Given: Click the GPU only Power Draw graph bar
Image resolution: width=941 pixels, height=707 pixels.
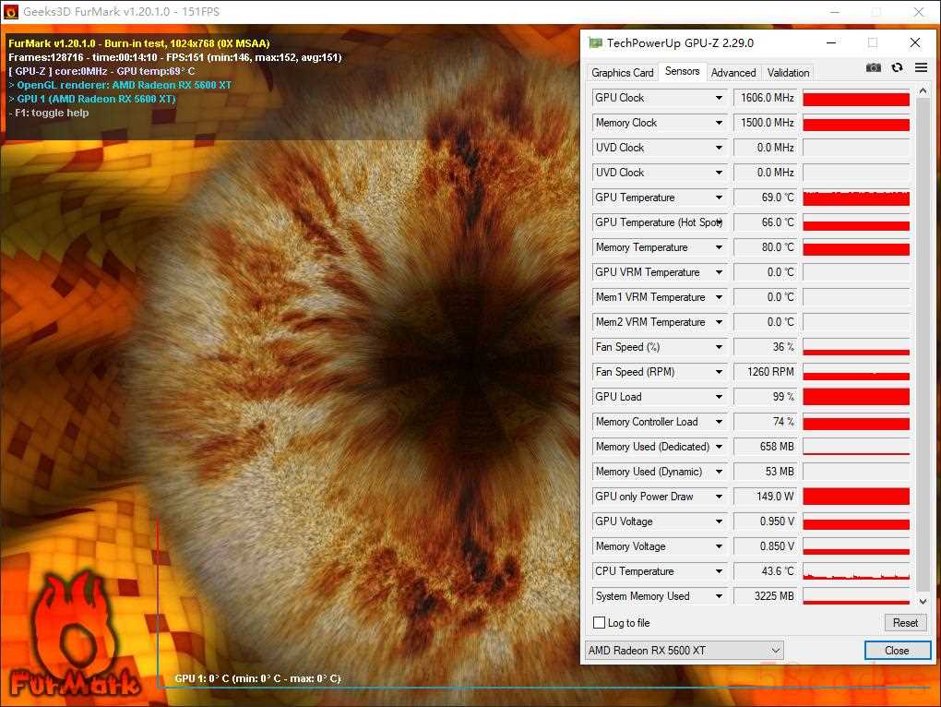Looking at the screenshot, I should click(x=856, y=497).
